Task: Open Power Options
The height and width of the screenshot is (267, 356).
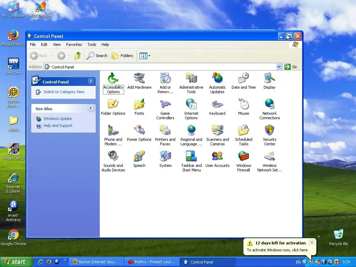Action: tap(139, 133)
